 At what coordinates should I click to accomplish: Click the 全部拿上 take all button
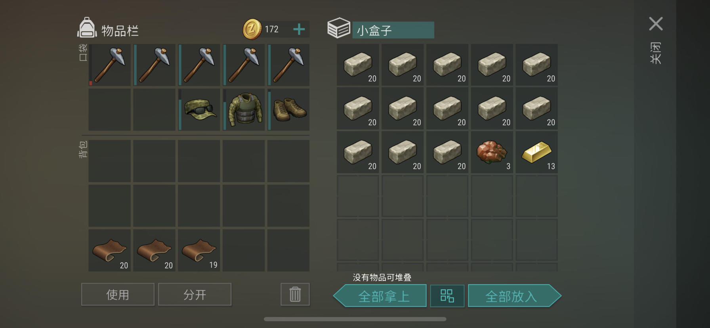pos(380,296)
